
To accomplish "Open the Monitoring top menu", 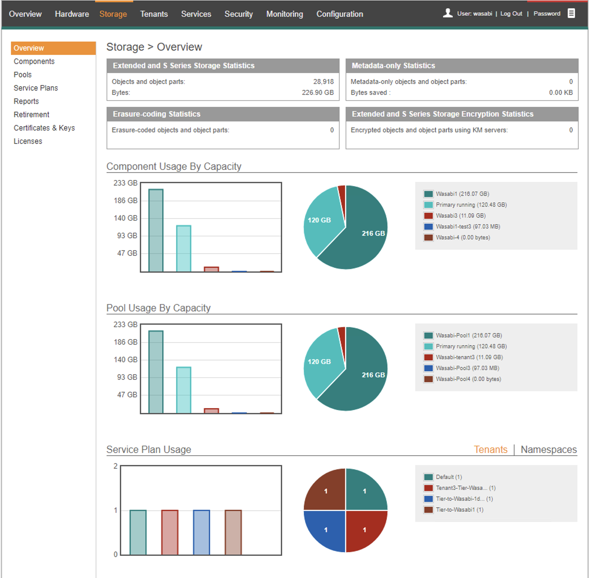I will coord(285,14).
